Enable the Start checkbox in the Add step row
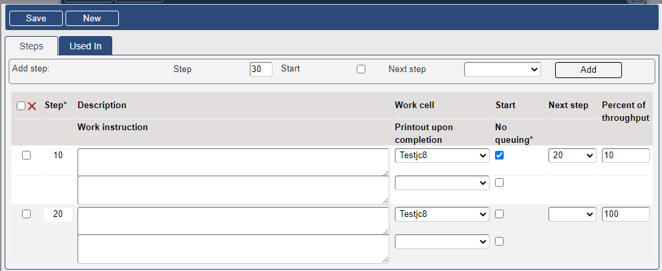 361,69
